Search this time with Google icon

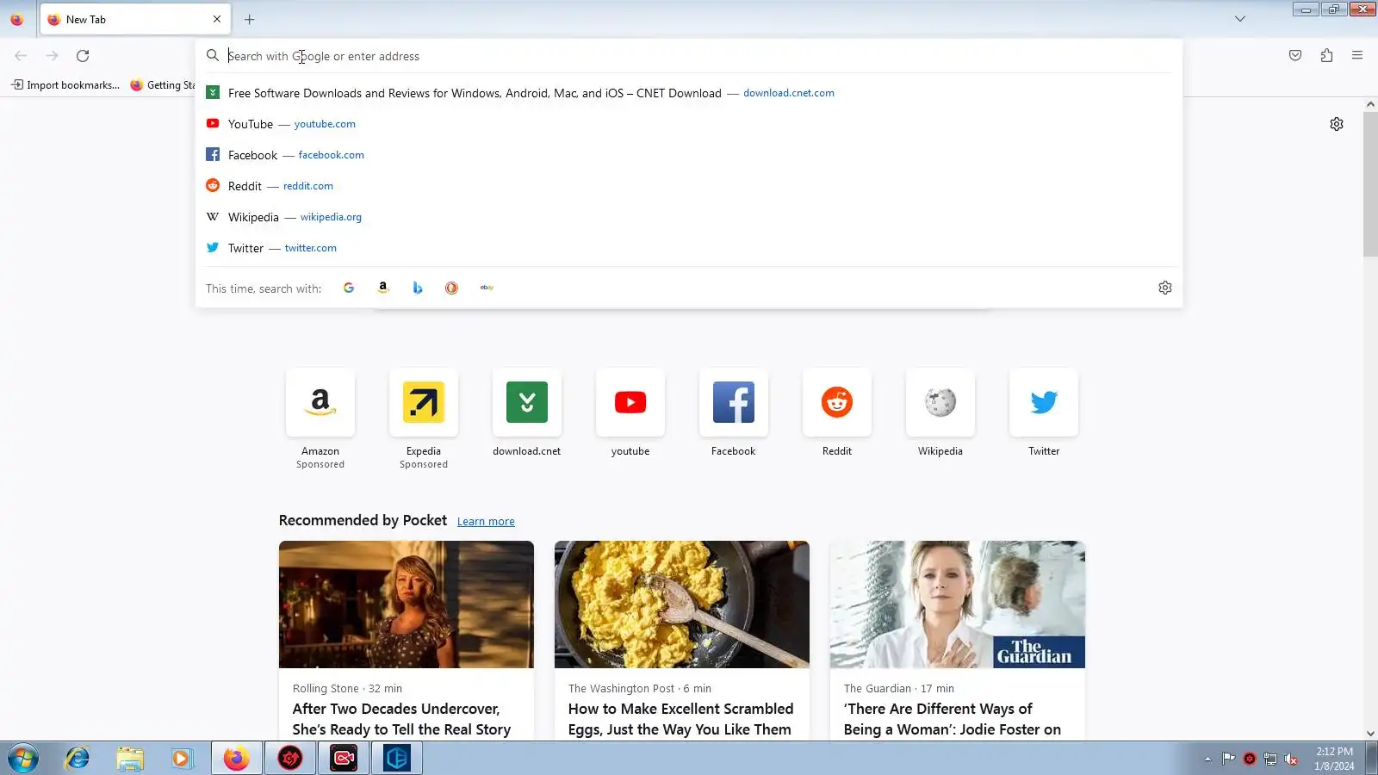(x=349, y=288)
